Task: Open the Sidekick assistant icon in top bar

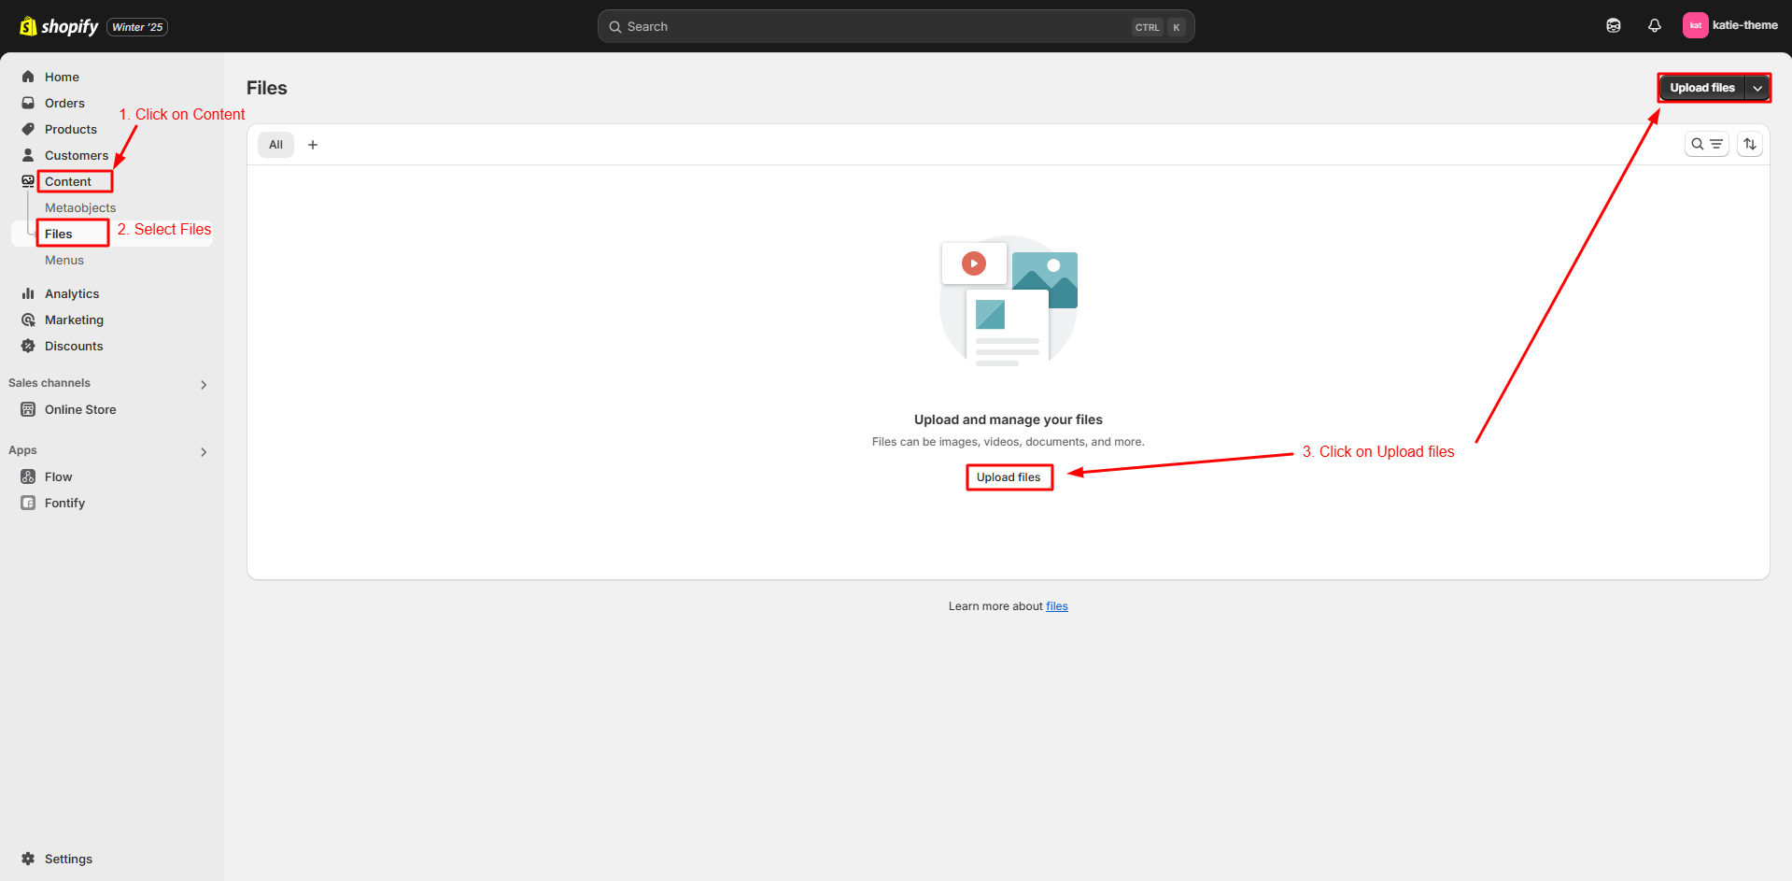Action: point(1613,26)
